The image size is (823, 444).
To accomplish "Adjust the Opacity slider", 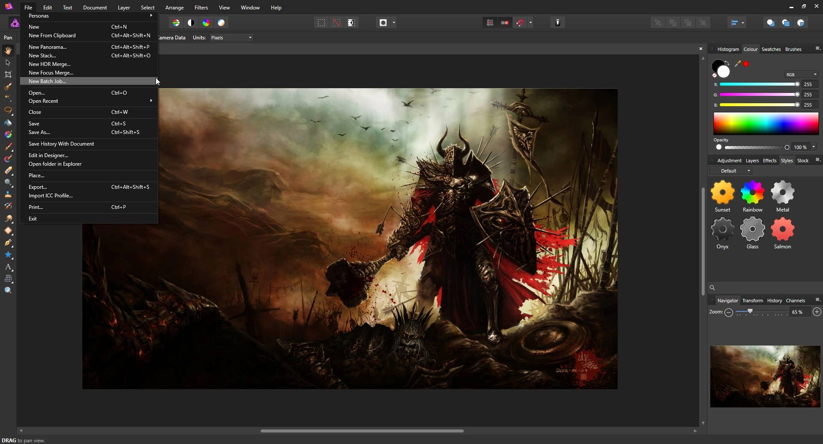I will point(757,147).
